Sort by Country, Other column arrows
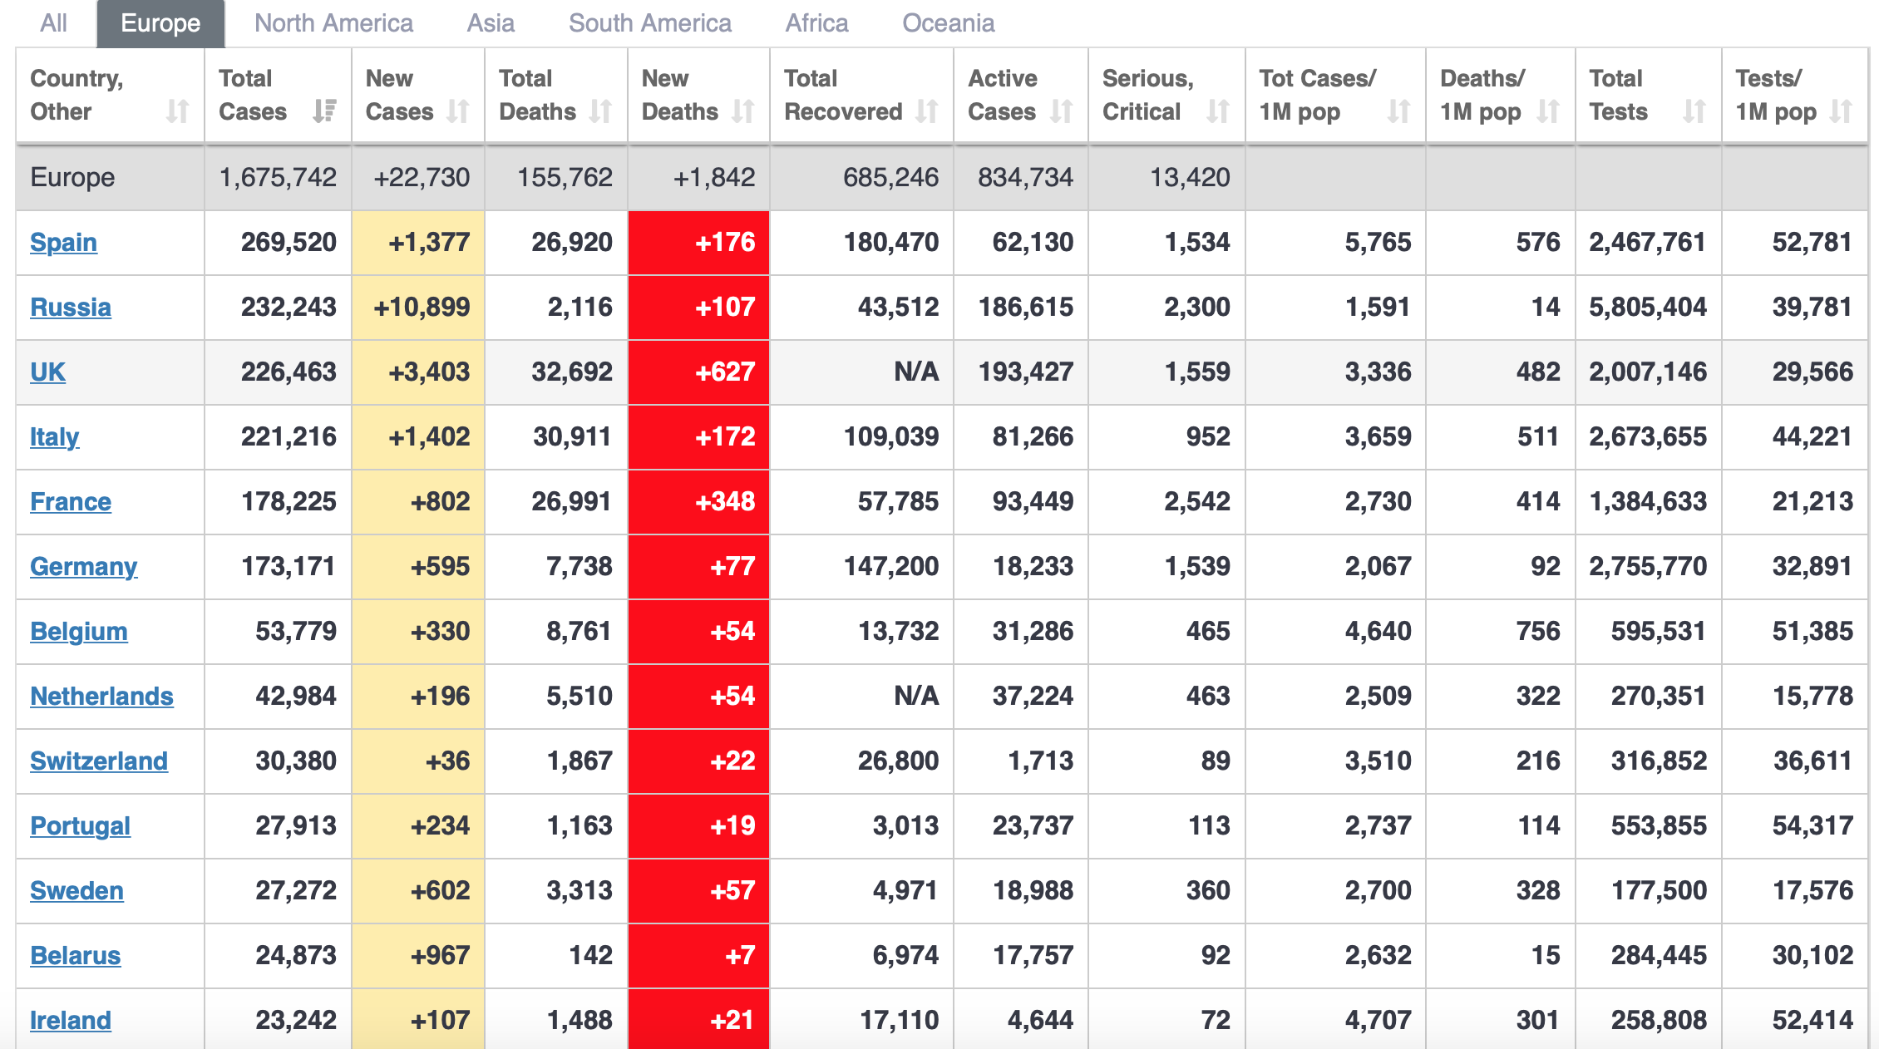 pos(177,111)
